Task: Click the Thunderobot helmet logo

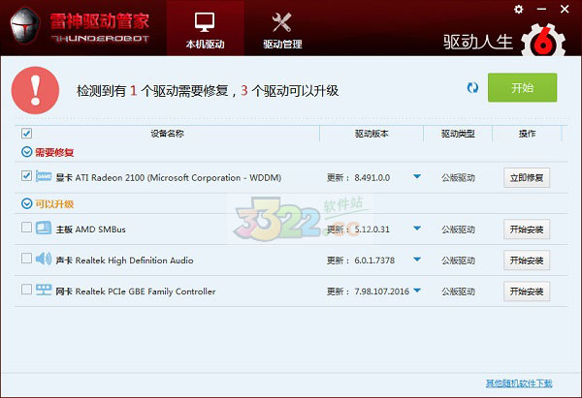Action: (25, 26)
